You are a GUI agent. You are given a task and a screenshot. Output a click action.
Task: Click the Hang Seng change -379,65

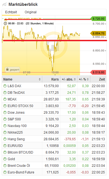click(70, 139)
